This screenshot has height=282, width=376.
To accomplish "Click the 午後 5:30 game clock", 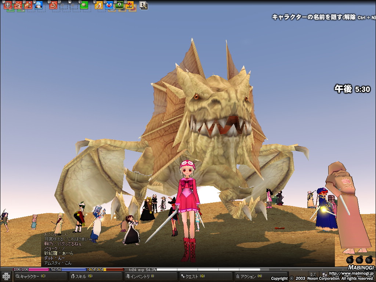I will (352, 89).
